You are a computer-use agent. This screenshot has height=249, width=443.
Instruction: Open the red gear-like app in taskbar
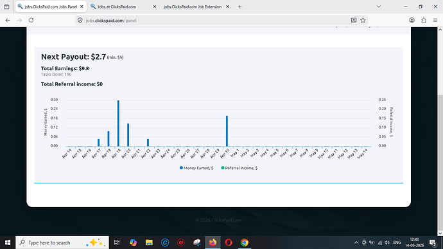tap(181, 243)
